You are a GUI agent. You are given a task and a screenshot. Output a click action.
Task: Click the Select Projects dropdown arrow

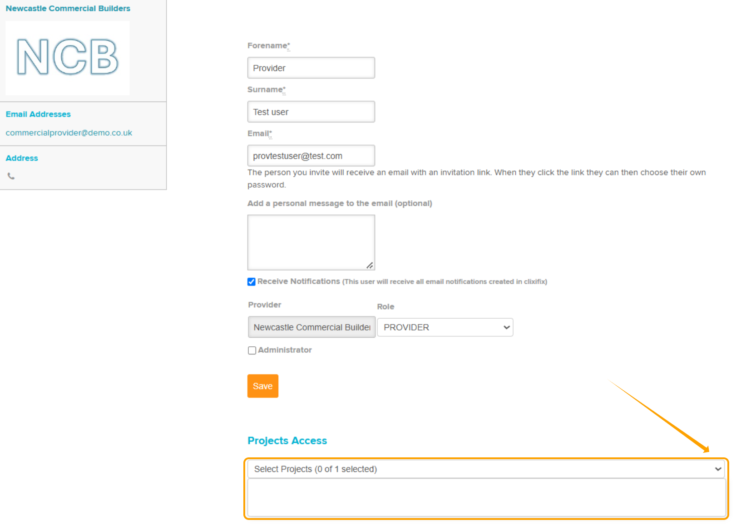click(x=718, y=469)
